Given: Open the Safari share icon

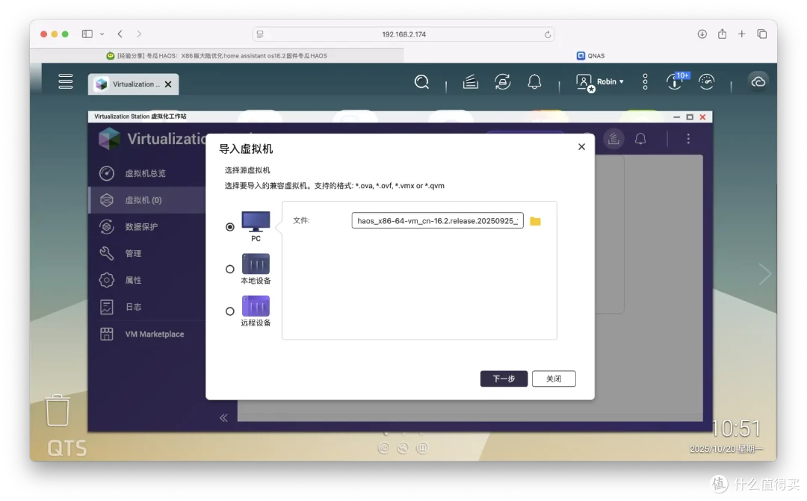Looking at the screenshot, I should [722, 34].
